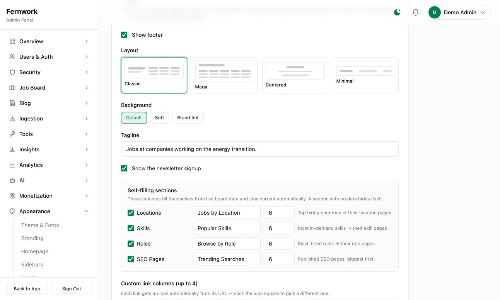Open the Theme & Fonts submenu item

(40, 225)
